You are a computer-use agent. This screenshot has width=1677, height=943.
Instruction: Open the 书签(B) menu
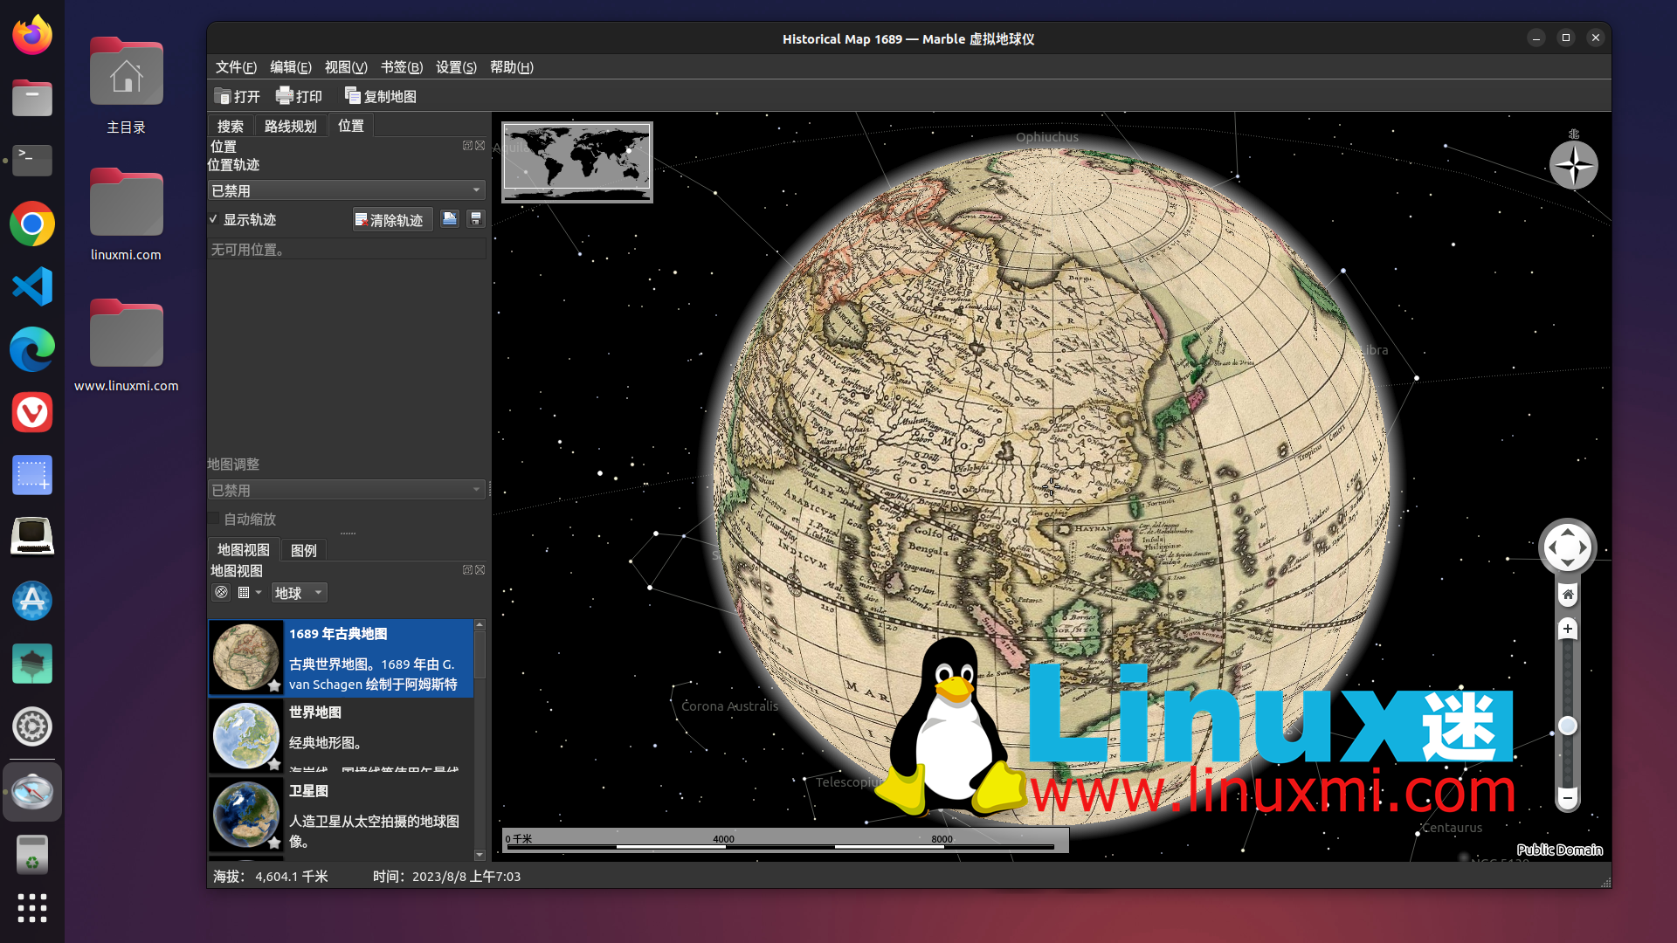[x=402, y=67]
